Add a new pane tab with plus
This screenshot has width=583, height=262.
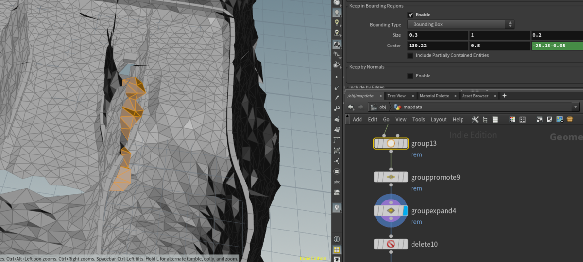[x=504, y=96]
